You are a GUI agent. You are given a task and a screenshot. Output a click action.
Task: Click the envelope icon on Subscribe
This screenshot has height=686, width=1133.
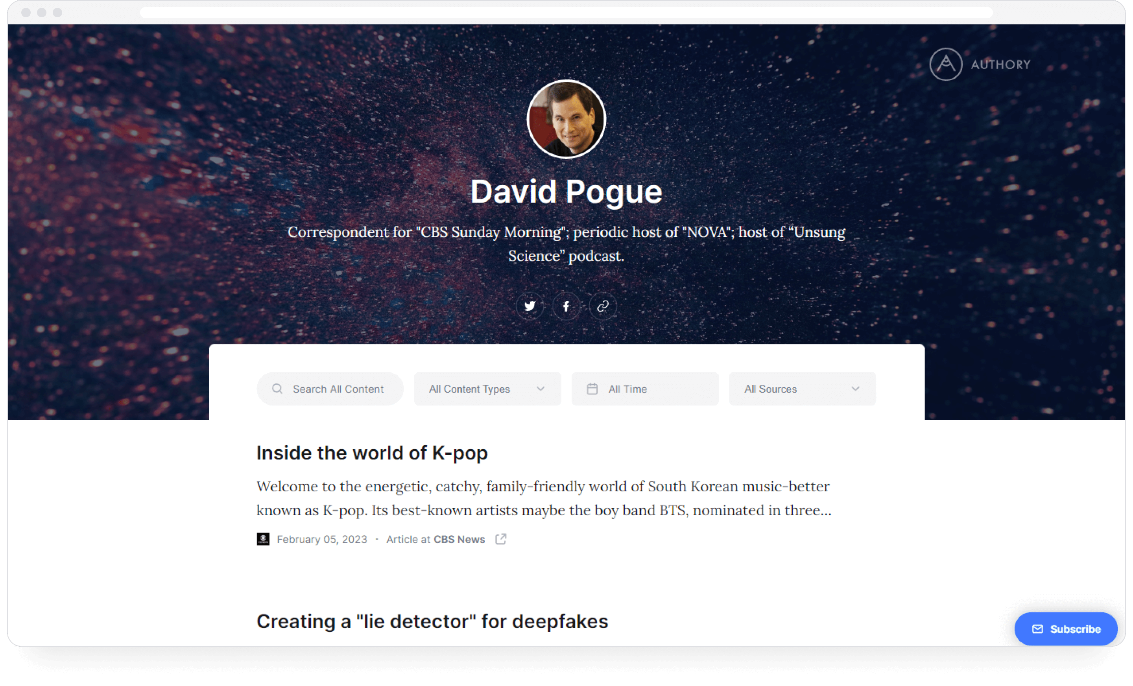click(1037, 629)
